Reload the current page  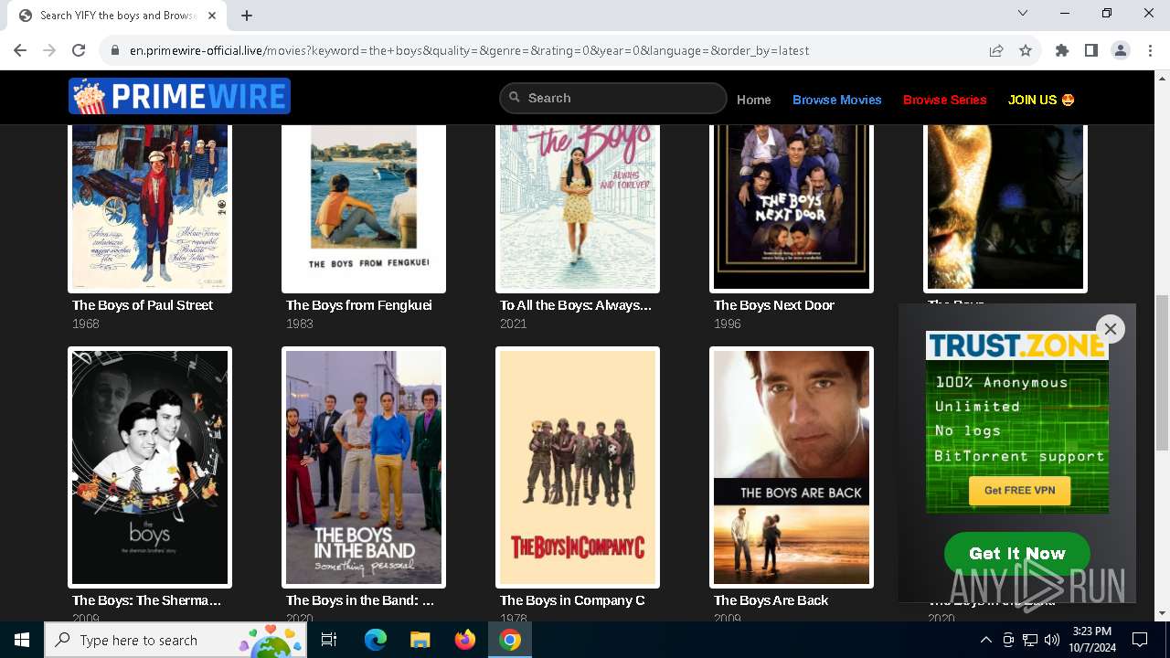coord(79,50)
